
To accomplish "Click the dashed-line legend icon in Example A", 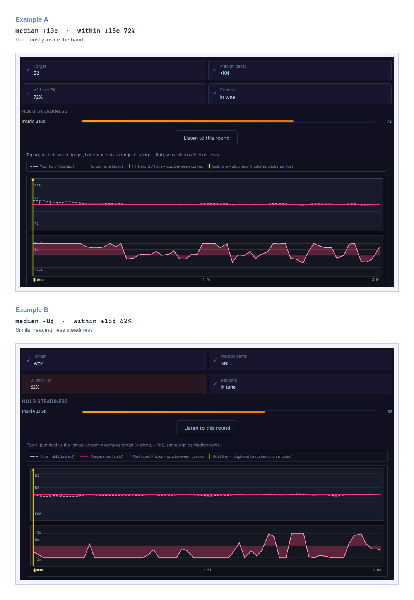I will [34, 166].
